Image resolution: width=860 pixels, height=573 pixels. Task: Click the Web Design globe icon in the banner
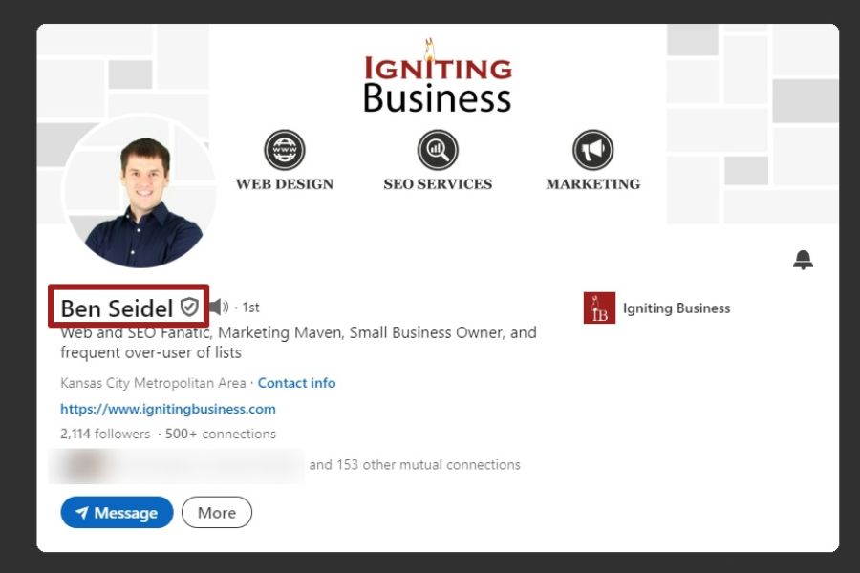tap(285, 151)
